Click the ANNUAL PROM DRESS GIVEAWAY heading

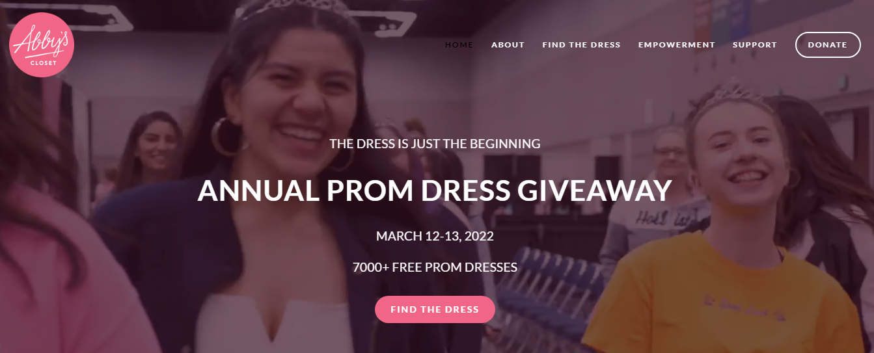(435, 190)
